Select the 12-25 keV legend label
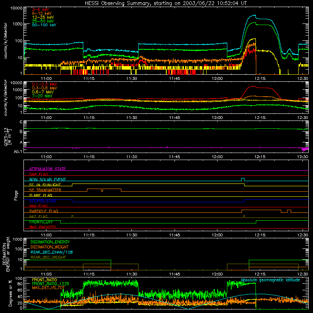The image size is (313, 313). pos(43,17)
